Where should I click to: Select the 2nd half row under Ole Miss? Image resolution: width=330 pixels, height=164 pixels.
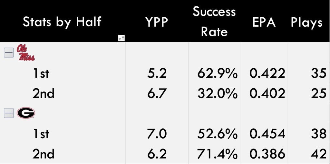click(44, 93)
